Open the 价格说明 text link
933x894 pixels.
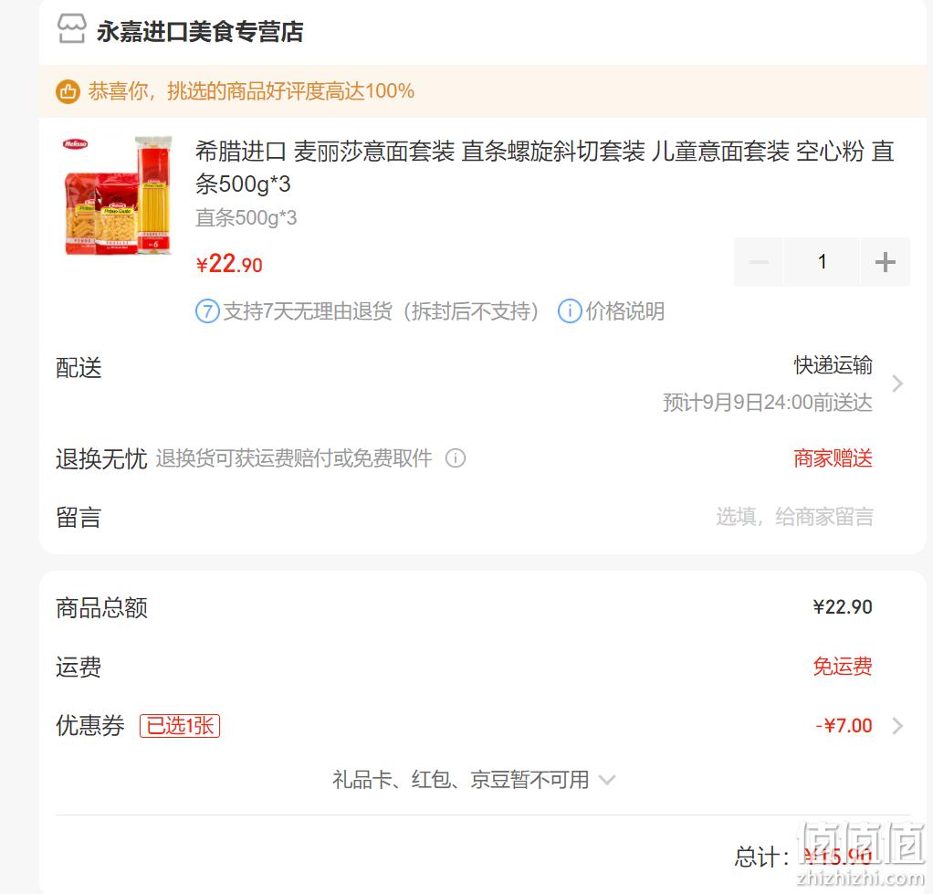(625, 311)
